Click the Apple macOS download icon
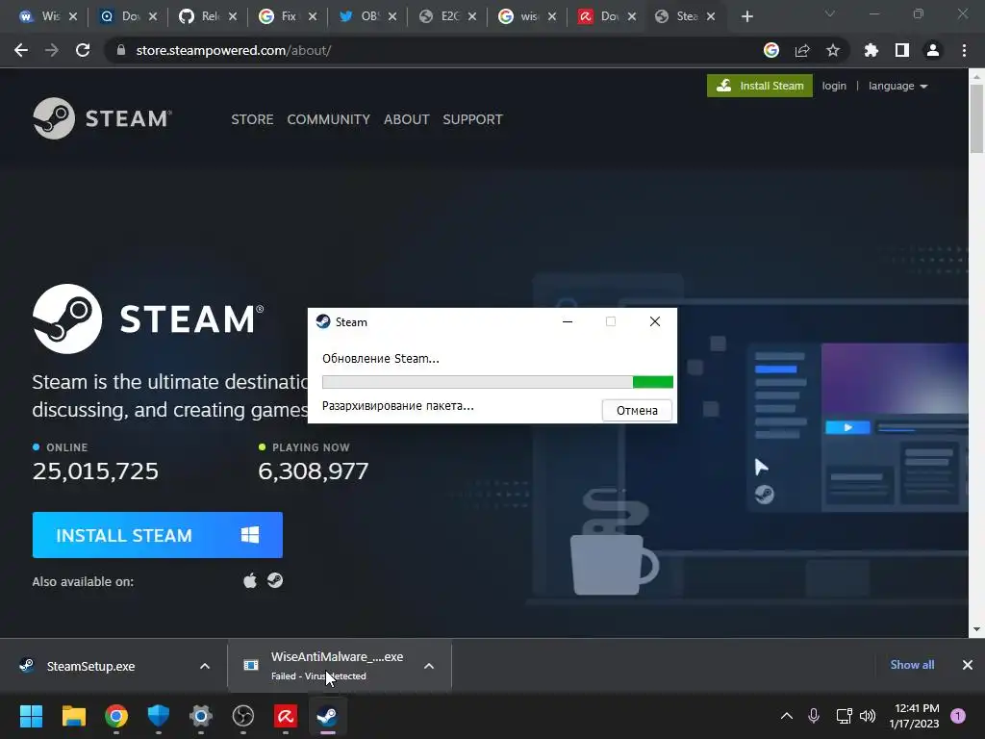The image size is (985, 739). [250, 580]
